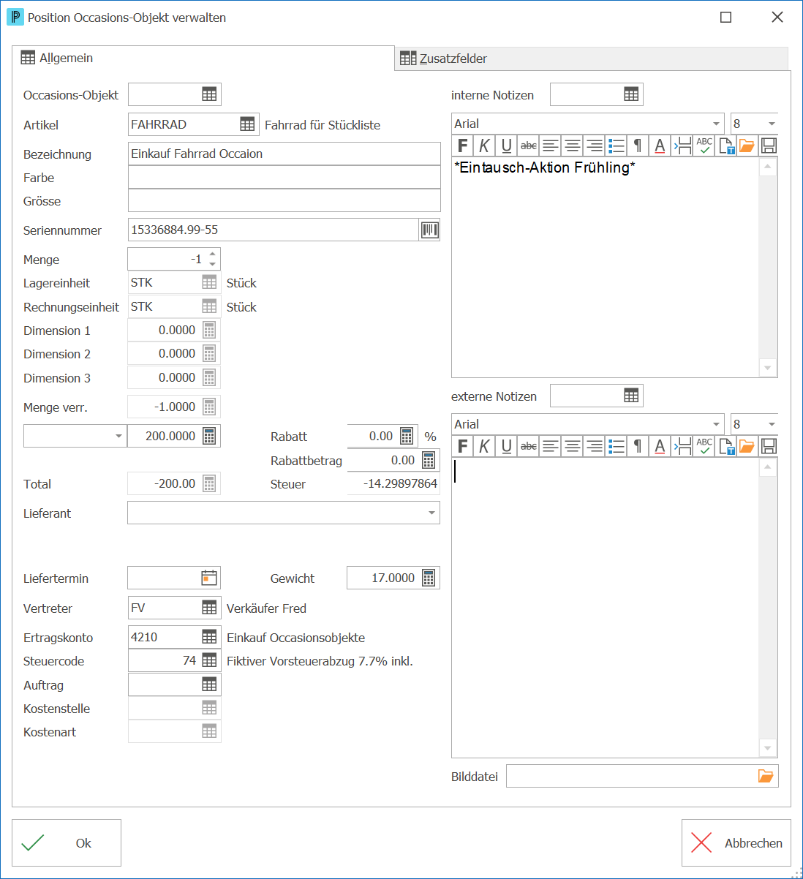Browse for Bilddatei with the folder icon
803x879 pixels.
pyautogui.click(x=766, y=776)
